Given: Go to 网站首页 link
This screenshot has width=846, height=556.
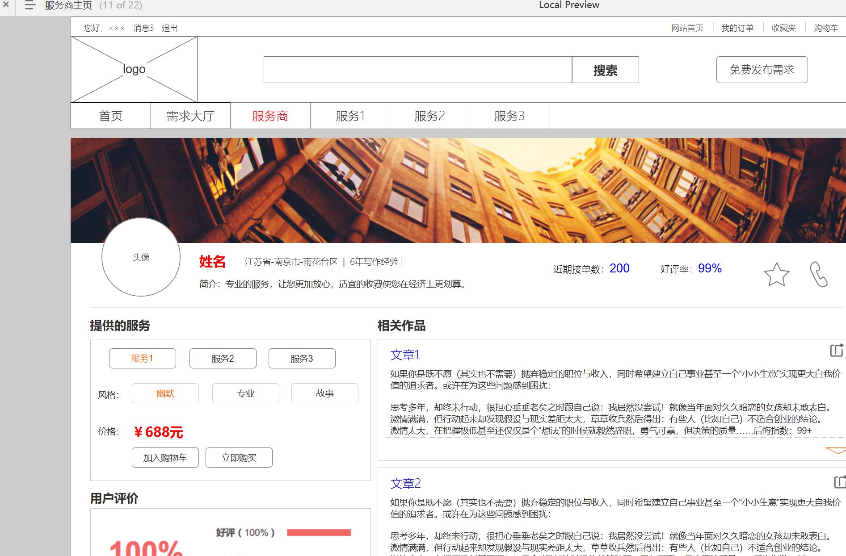Looking at the screenshot, I should pos(687,28).
